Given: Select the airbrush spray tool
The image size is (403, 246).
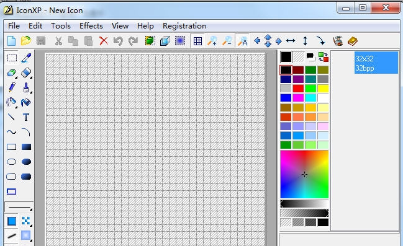Looking at the screenshot, I should coord(11,102).
